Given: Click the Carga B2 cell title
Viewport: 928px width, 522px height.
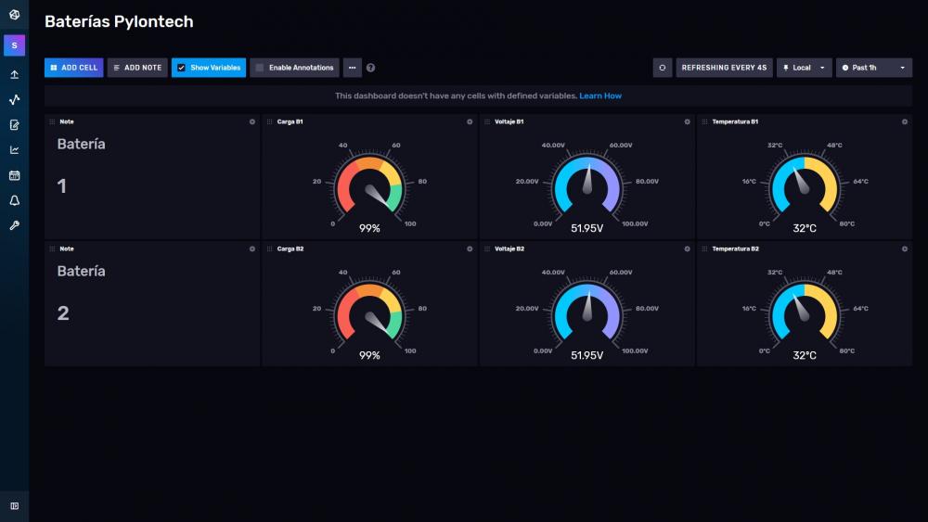Looking at the screenshot, I should coord(290,248).
